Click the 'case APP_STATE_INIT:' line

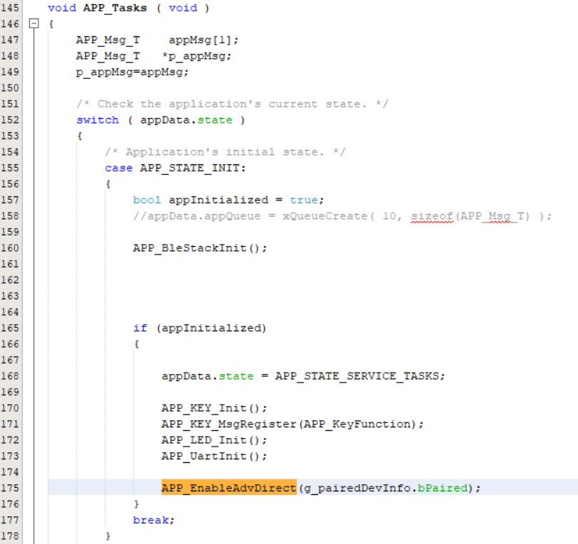click(175, 168)
